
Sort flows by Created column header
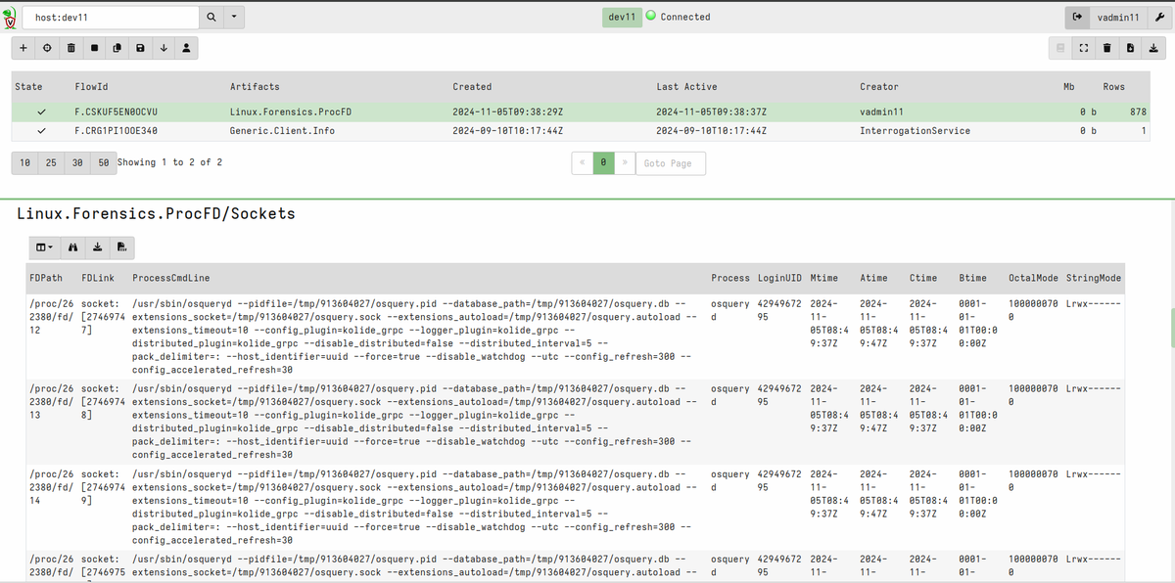pos(472,87)
